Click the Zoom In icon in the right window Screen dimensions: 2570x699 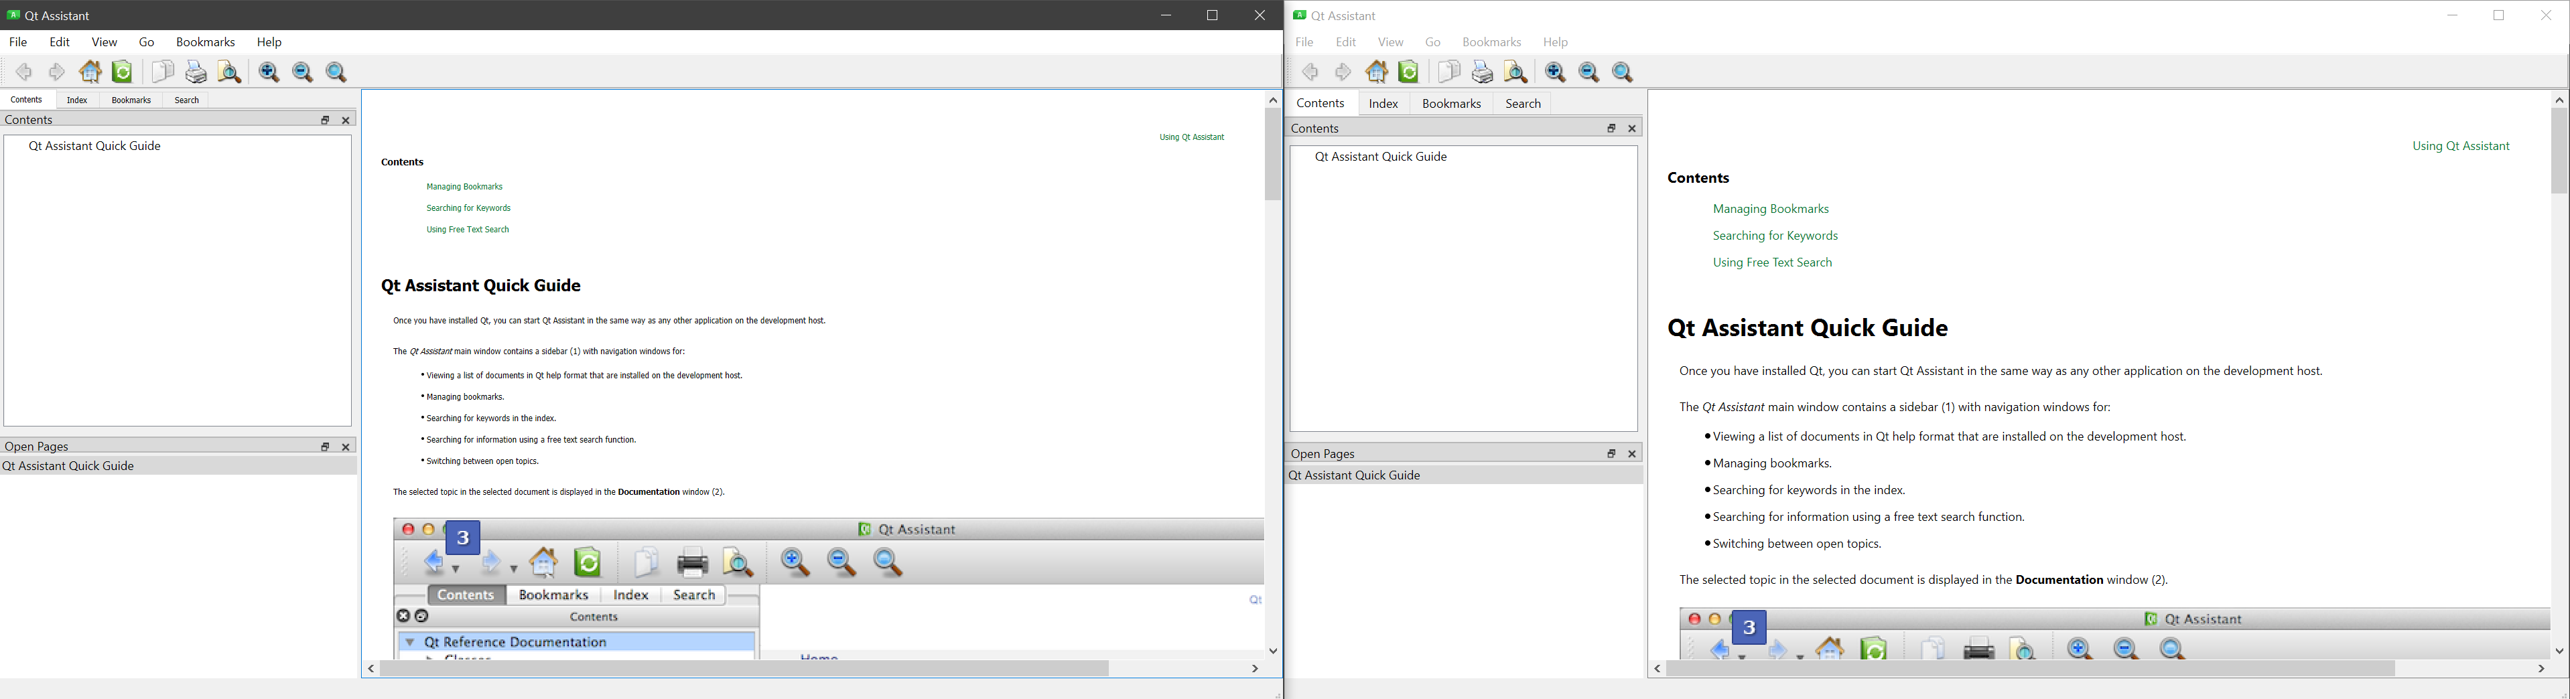click(x=1554, y=72)
